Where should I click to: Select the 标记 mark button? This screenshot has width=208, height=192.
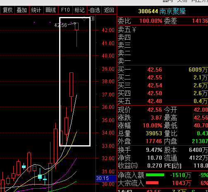click(79, 10)
